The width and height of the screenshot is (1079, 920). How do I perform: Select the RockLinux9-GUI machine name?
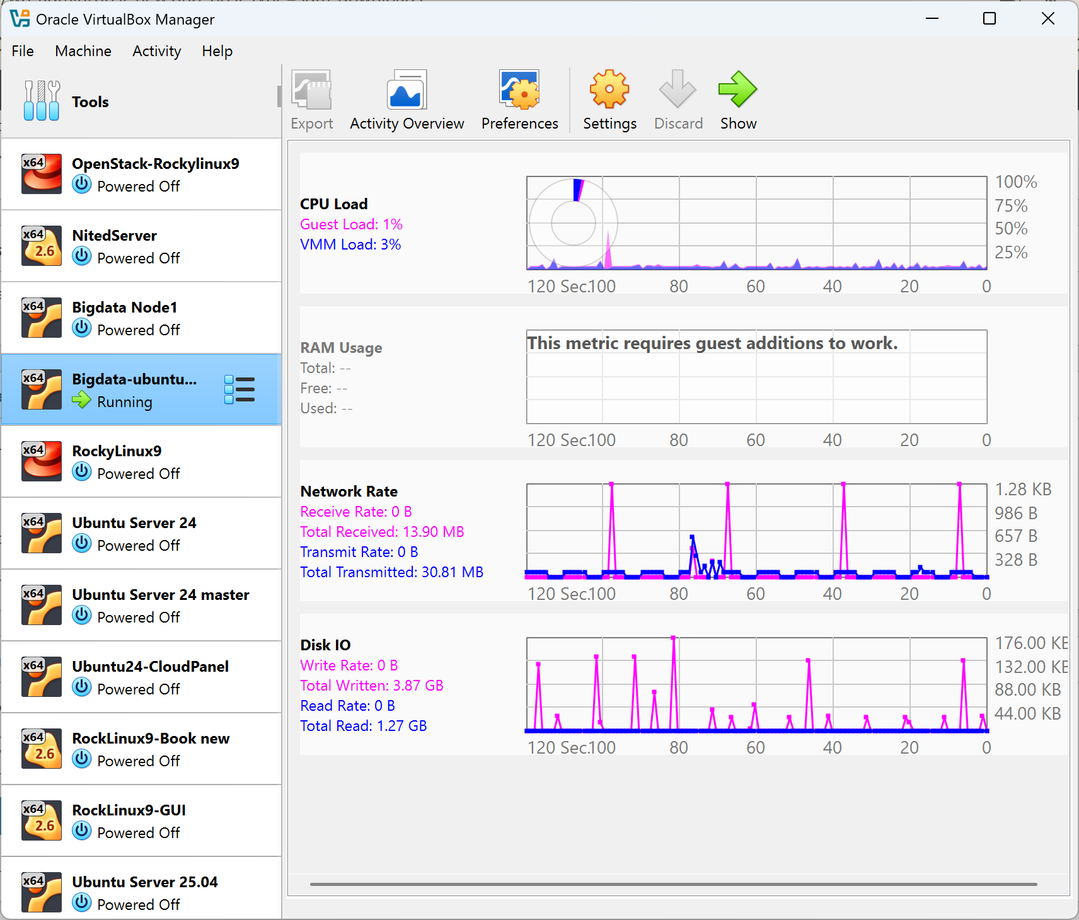[129, 810]
